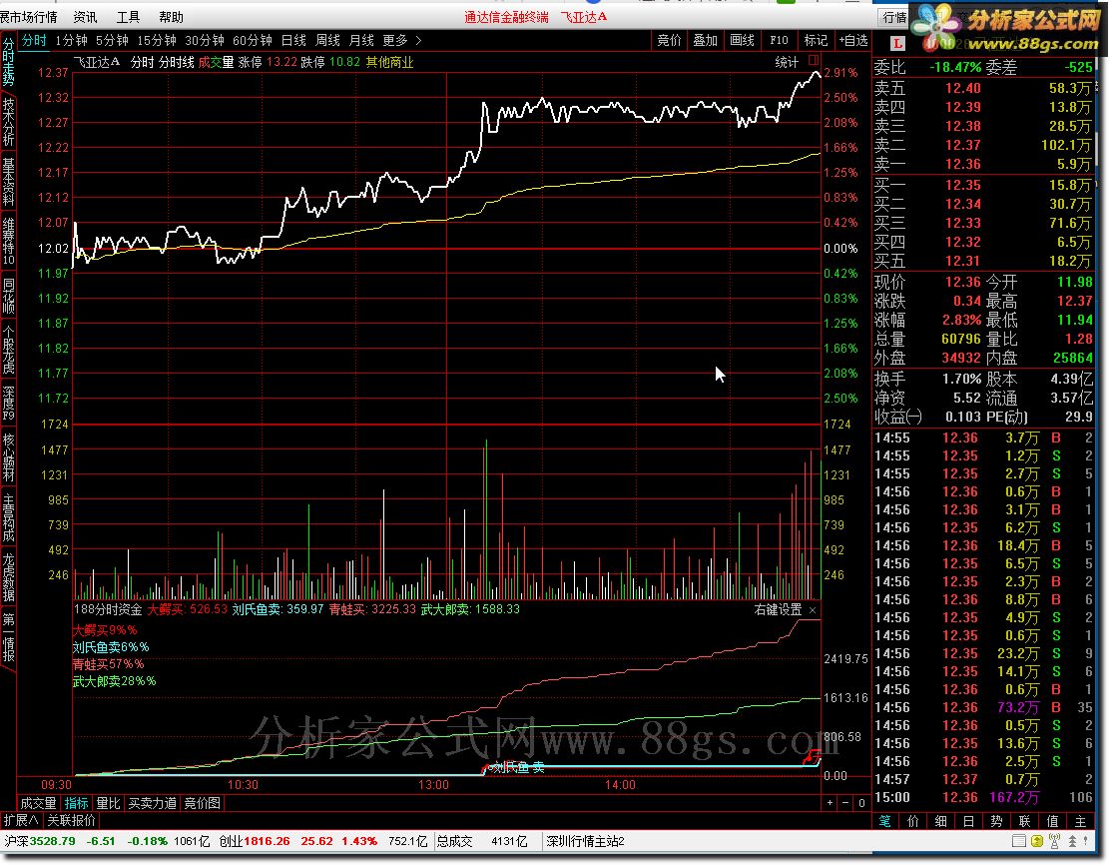Open 技术分析 in left sidebar
1110x865 pixels.
pos(8,122)
